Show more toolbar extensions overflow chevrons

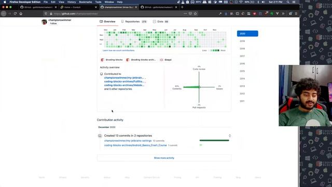point(283,14)
